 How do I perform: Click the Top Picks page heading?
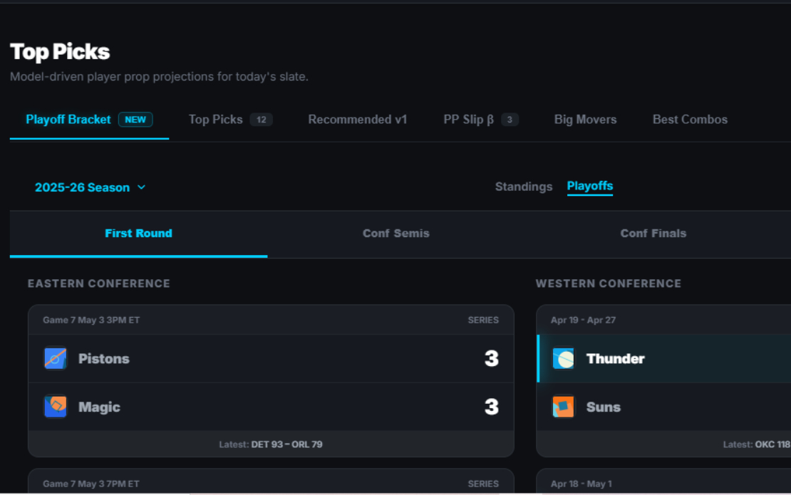[60, 51]
